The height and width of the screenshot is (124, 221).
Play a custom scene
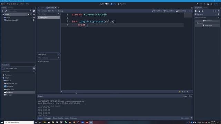(211, 4)
